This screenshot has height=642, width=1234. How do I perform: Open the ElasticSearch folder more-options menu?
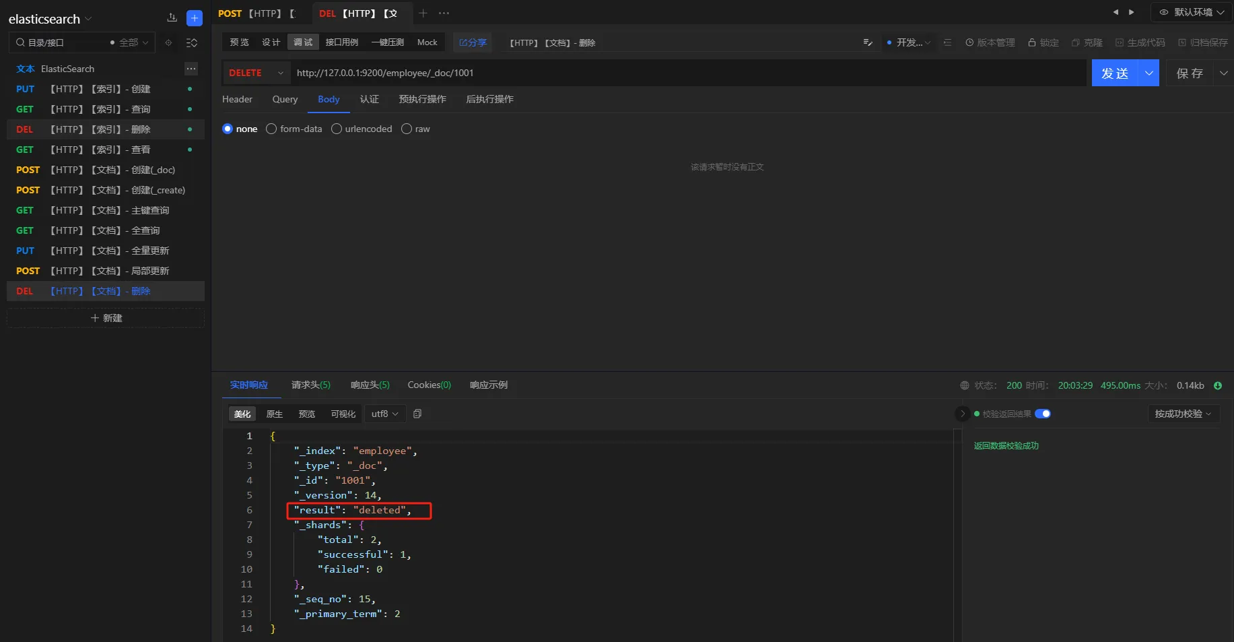point(191,69)
